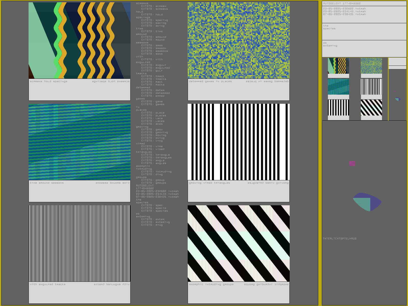Click the wavy orange stripes thumbnail
The width and height of the screenshot is (408, 306).
pos(338,66)
